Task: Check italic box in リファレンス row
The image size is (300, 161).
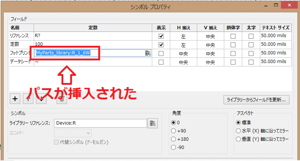Action: [x=233, y=36]
